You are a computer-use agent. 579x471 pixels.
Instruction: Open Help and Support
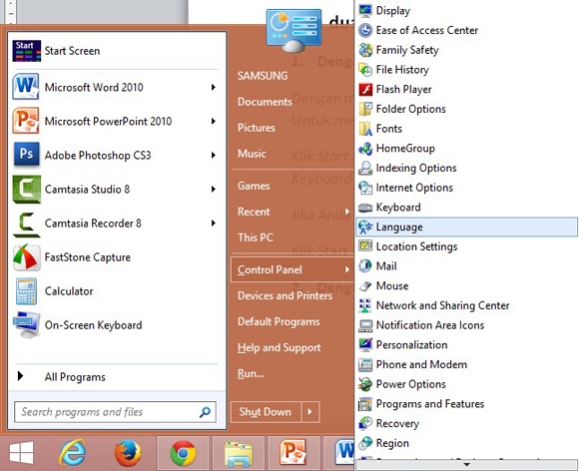coord(280,347)
